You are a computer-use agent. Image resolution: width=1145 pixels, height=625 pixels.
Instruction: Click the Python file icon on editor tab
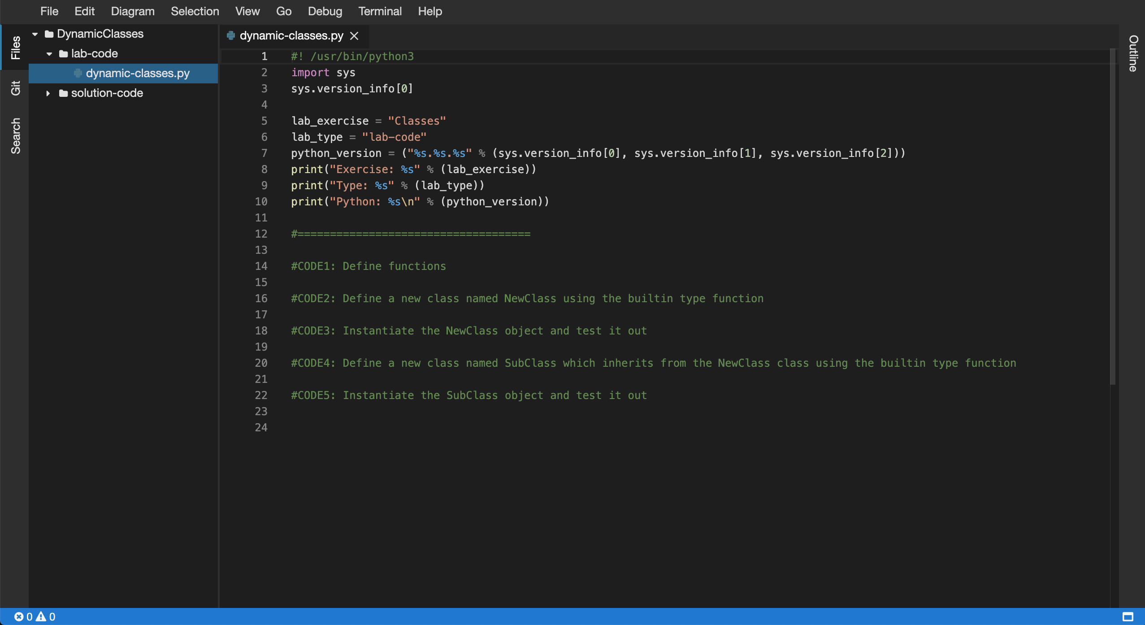[x=231, y=35]
